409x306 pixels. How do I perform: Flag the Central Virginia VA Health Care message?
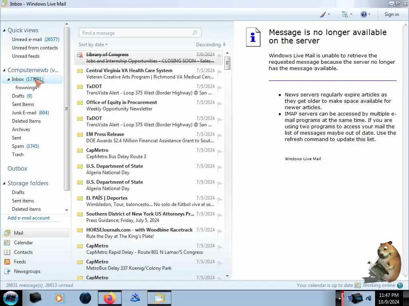(219, 73)
